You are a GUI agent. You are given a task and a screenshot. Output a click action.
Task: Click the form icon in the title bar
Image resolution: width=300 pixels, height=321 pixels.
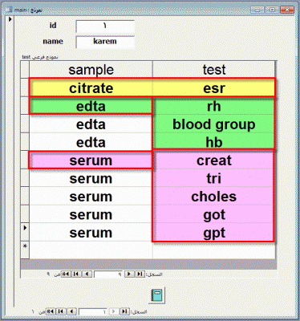point(9,10)
